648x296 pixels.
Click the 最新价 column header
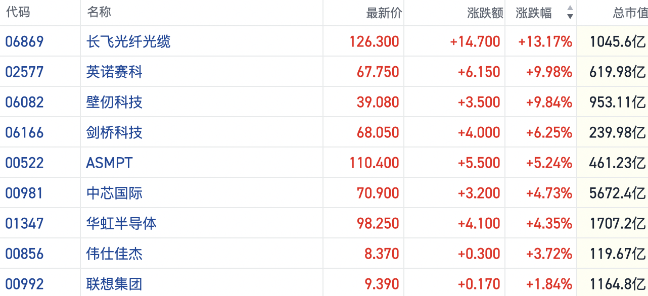pos(384,13)
